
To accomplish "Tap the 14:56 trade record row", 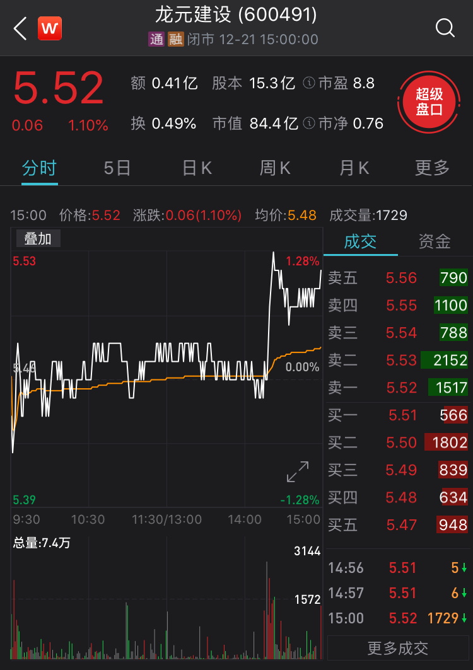I will pos(398,568).
